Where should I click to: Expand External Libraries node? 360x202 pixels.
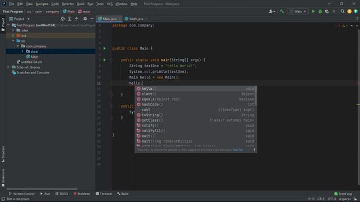pyautogui.click(x=8, y=67)
